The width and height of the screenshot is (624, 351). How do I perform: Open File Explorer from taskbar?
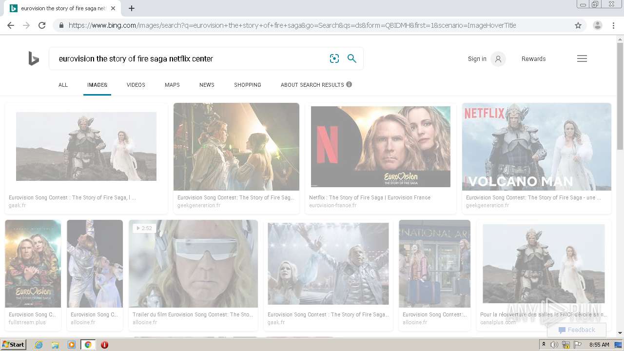[55, 345]
